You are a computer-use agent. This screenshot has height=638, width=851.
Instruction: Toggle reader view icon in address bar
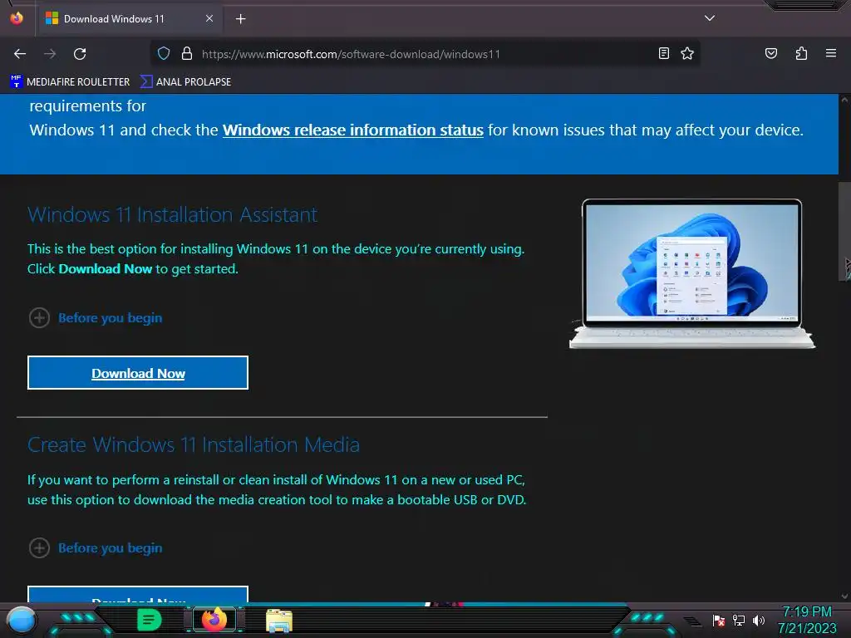click(664, 53)
